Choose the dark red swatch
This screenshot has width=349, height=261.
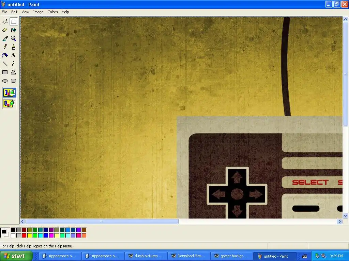(x=24, y=230)
